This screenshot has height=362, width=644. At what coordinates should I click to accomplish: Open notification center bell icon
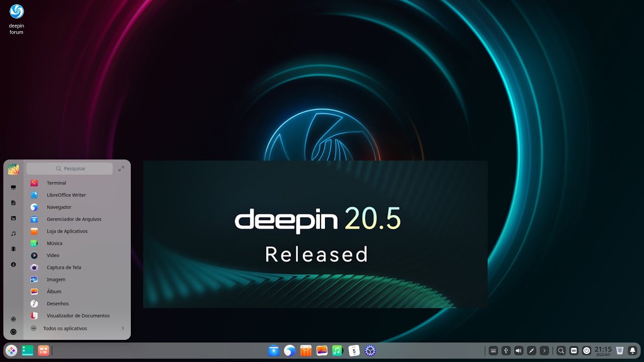[x=632, y=350]
